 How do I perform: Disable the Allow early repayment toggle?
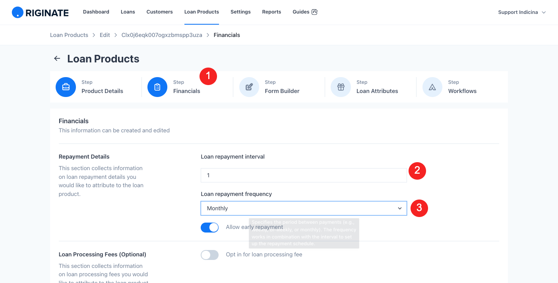[209, 227]
